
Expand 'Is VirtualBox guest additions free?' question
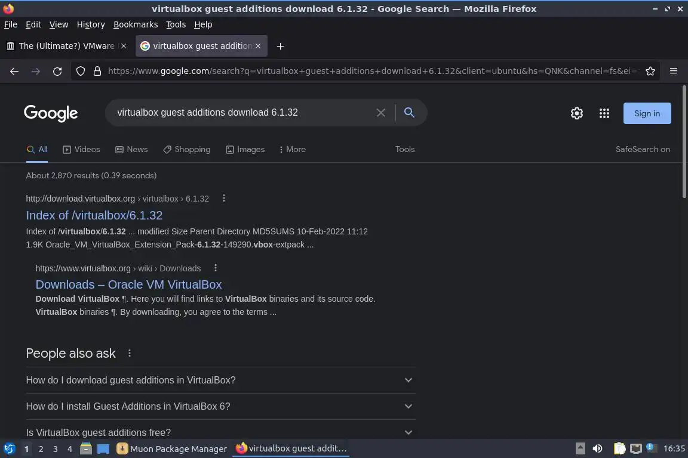click(221, 432)
